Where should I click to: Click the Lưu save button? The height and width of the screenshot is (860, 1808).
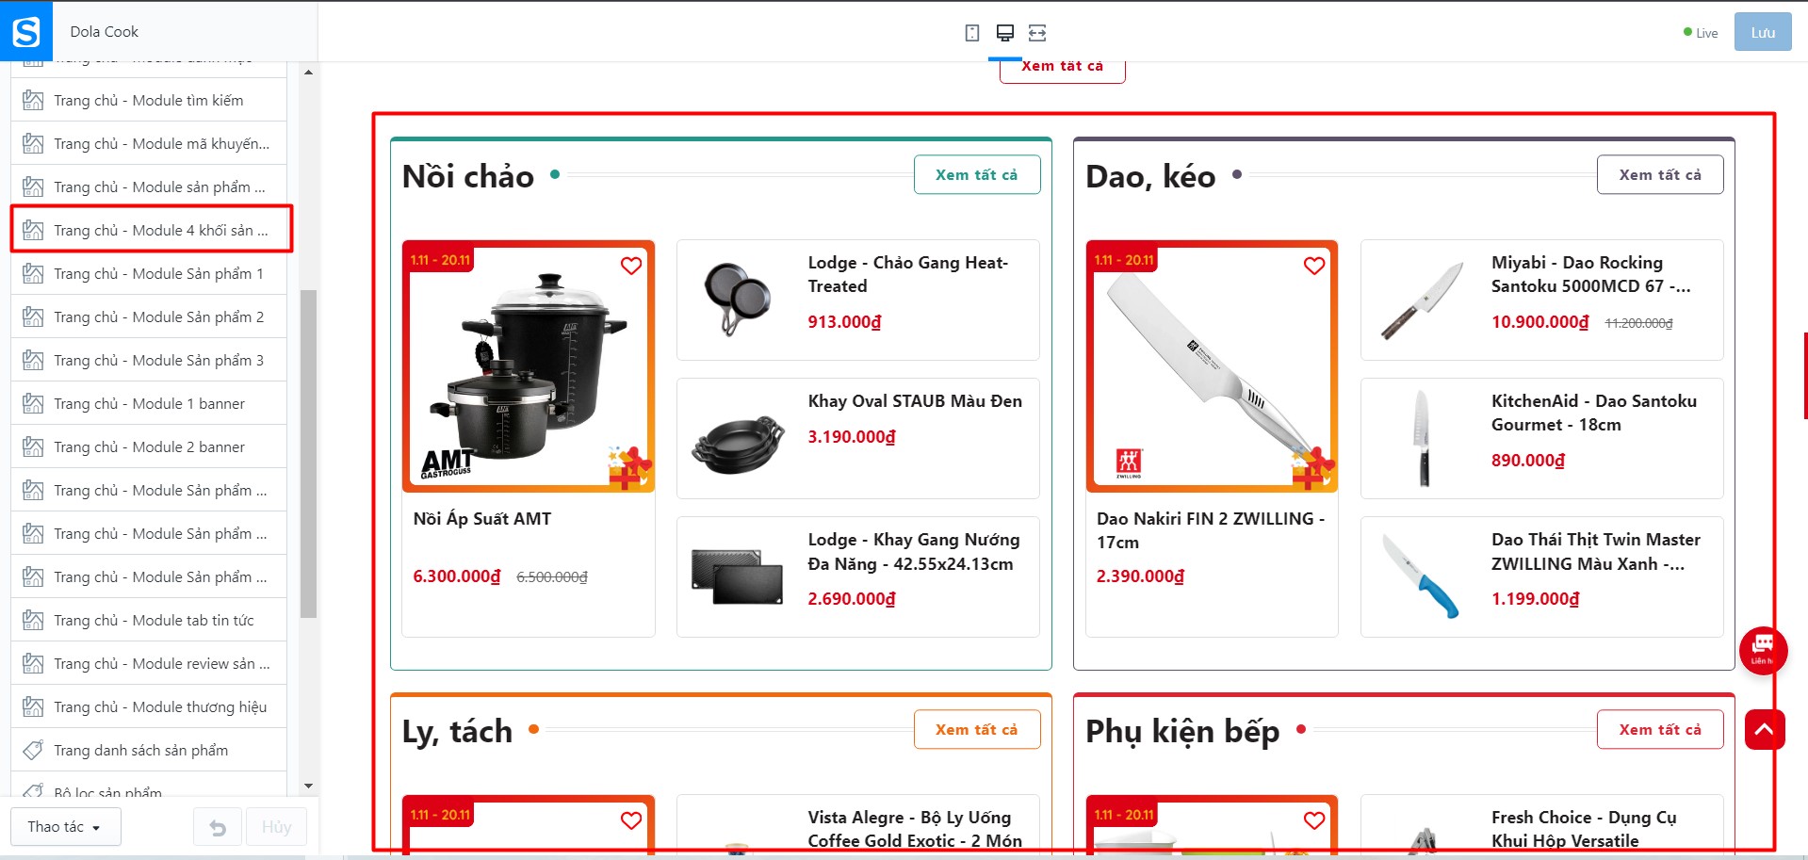(1763, 33)
